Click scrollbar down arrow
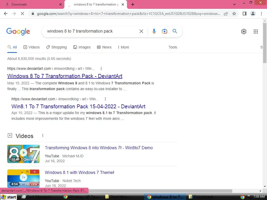 (x=265, y=186)
